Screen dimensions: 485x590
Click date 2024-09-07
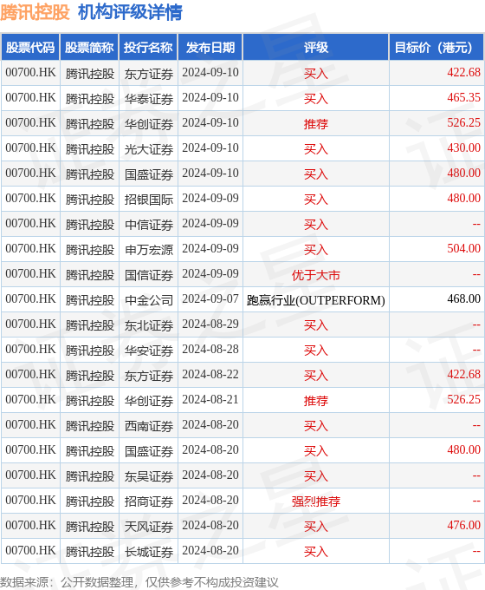click(x=210, y=299)
